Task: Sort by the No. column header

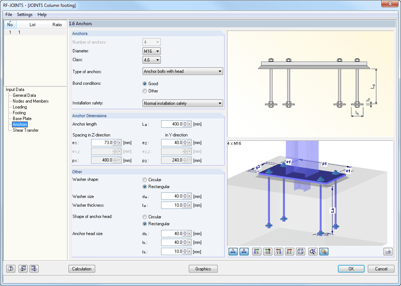Action: pos(10,24)
